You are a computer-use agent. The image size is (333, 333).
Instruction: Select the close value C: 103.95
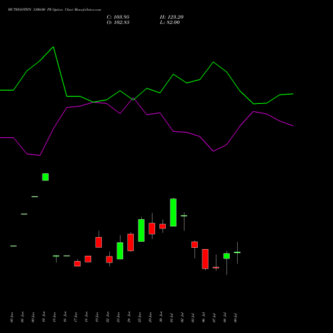(x=118, y=17)
